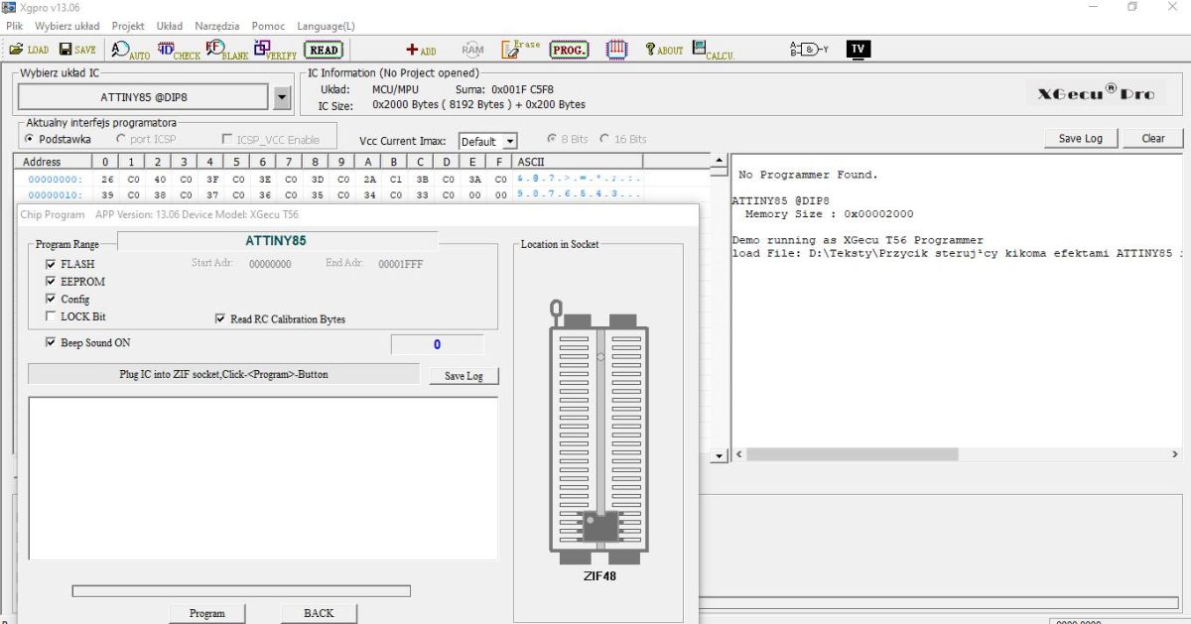Open the Układ menu
Image resolution: width=1191 pixels, height=624 pixels.
click(170, 26)
